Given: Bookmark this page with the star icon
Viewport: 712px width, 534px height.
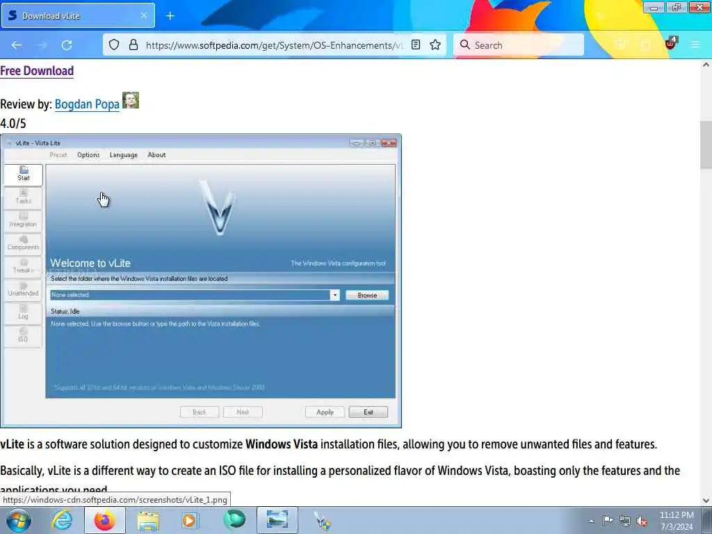Looking at the screenshot, I should [x=435, y=44].
